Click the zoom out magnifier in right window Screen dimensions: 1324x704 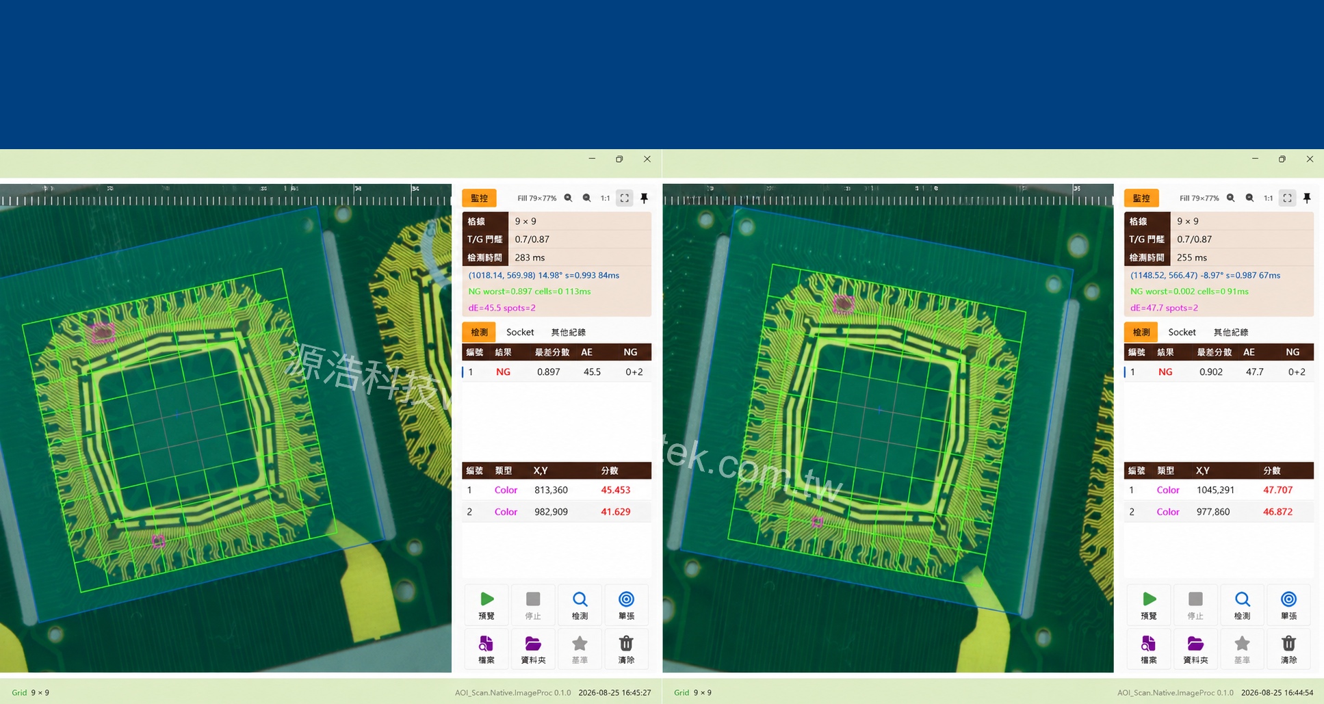pyautogui.click(x=1249, y=198)
